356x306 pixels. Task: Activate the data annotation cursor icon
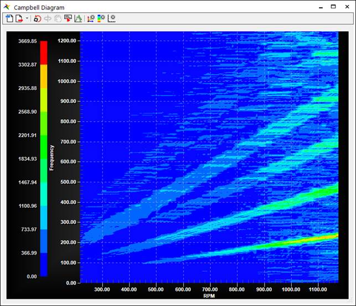pyautogui.click(x=68, y=18)
